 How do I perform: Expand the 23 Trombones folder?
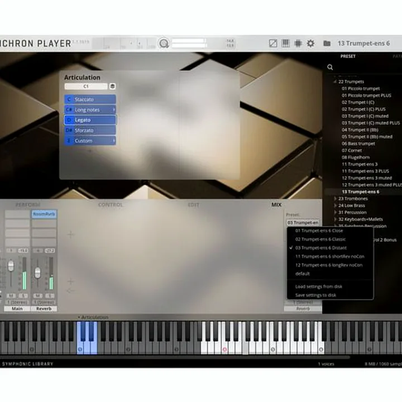[335, 198]
